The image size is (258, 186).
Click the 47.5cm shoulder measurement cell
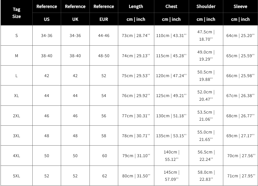tap(206, 35)
